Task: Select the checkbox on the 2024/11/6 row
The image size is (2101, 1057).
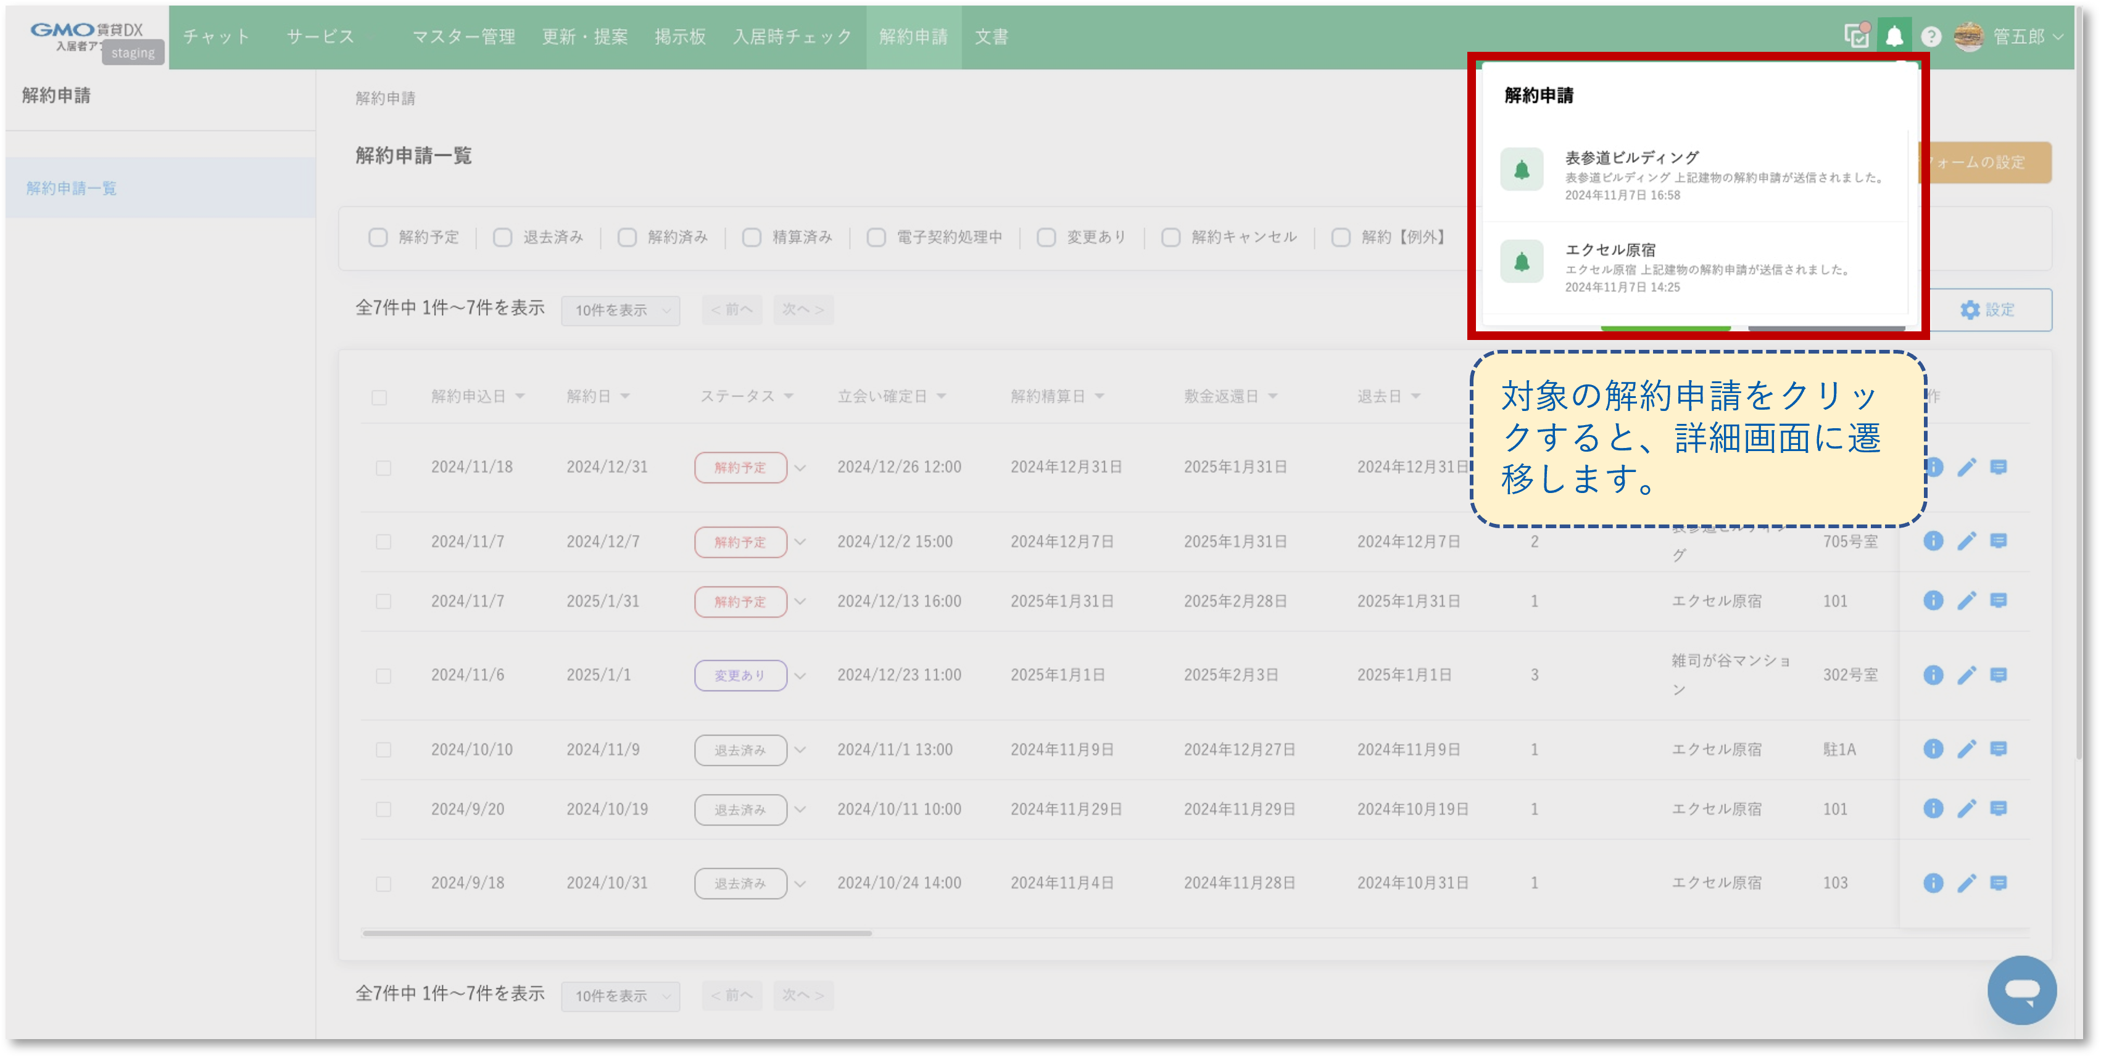Action: (x=383, y=674)
